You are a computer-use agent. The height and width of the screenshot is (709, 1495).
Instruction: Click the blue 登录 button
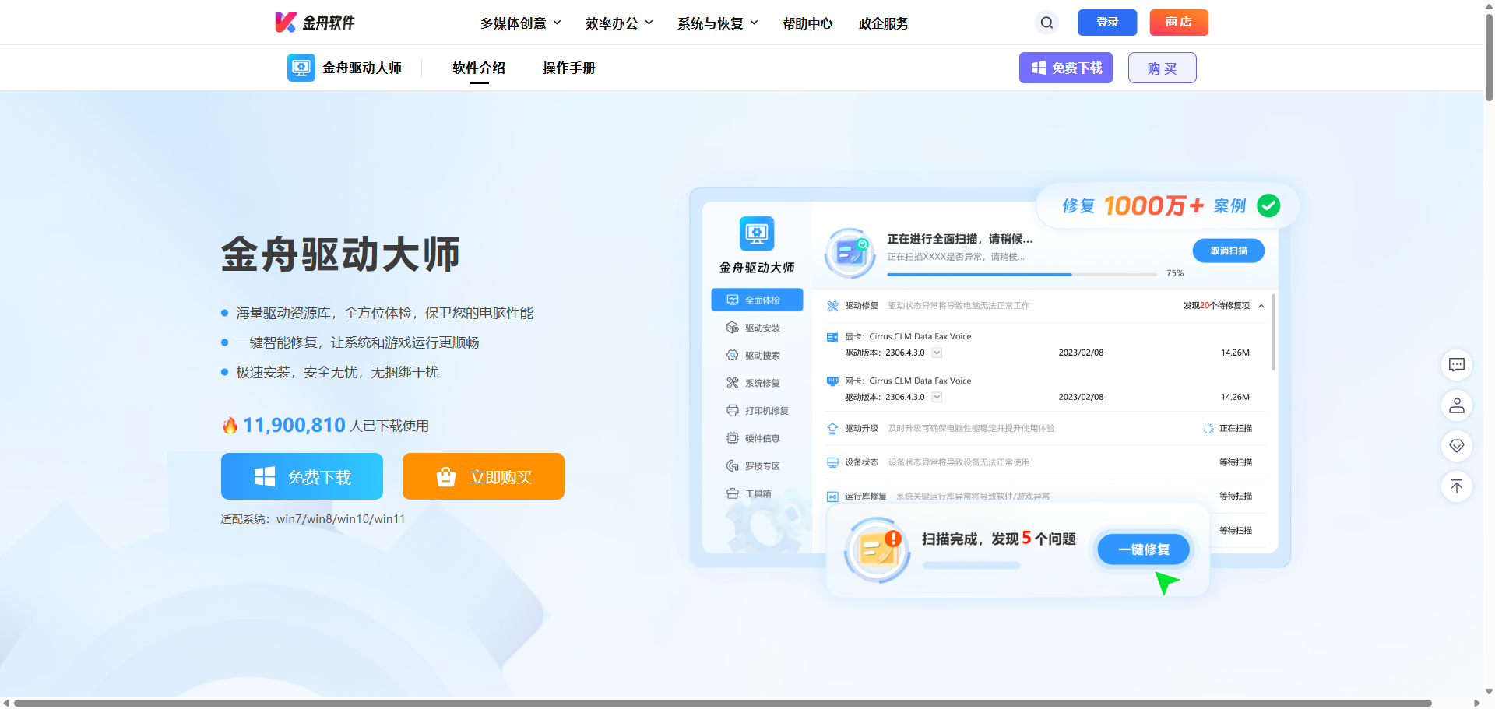point(1107,23)
